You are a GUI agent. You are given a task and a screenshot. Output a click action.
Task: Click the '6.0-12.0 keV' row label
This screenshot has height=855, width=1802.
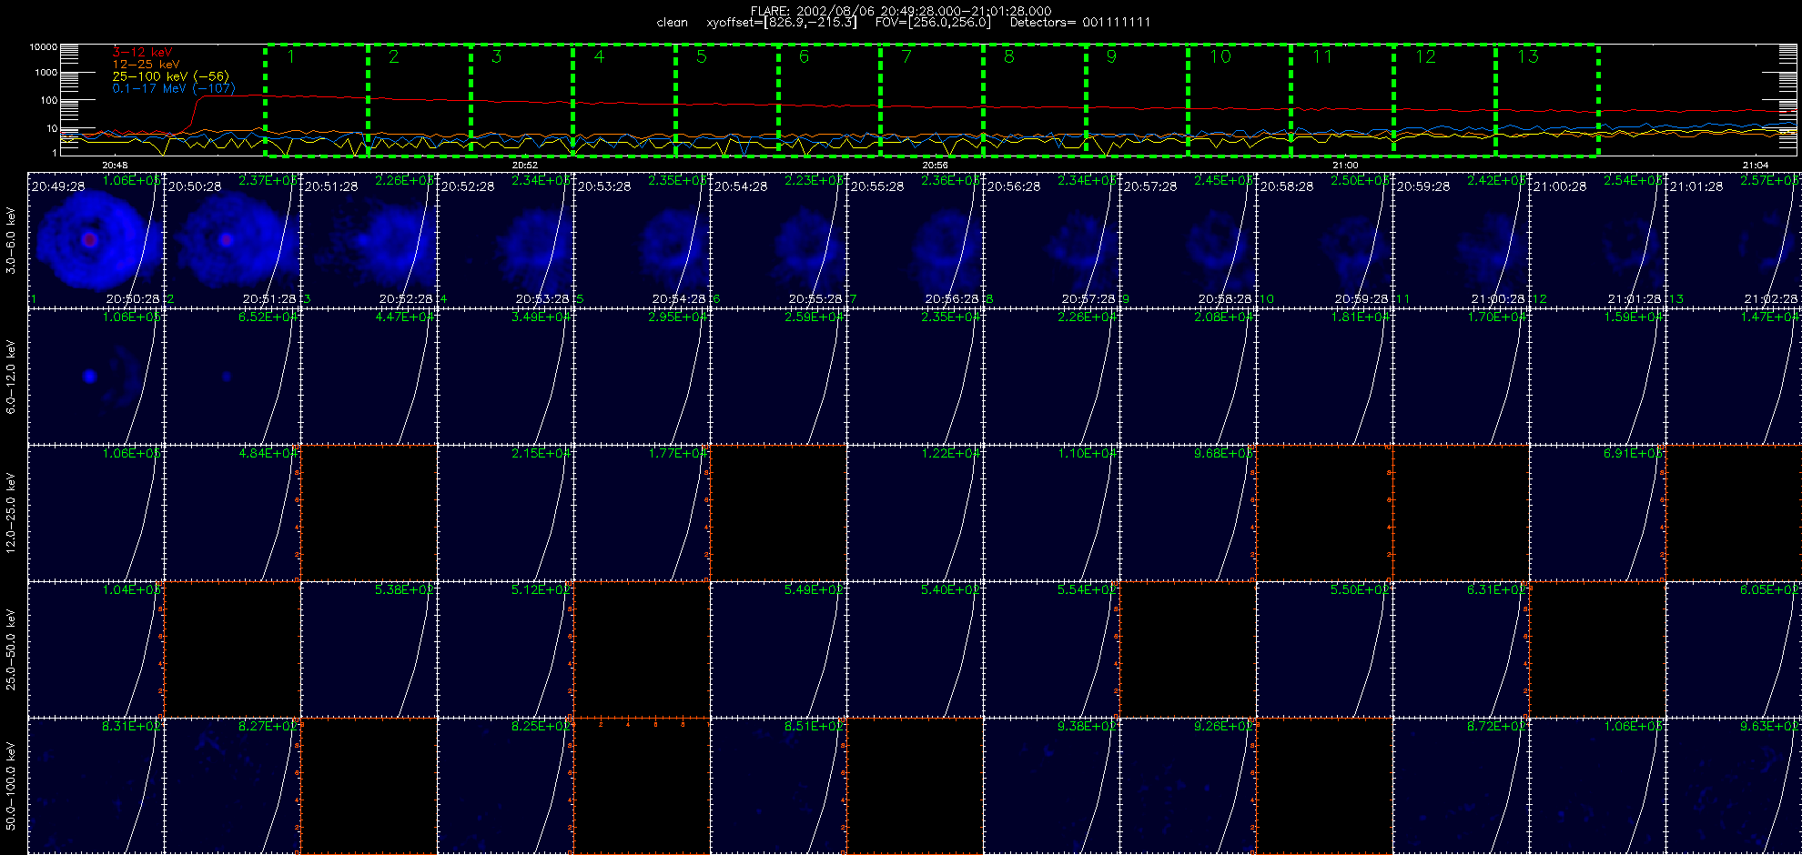coord(11,377)
